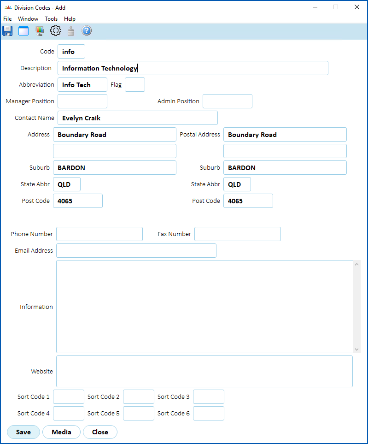The height and width of the screenshot is (444, 368).
Task: Open the Help menu
Action: coord(70,19)
